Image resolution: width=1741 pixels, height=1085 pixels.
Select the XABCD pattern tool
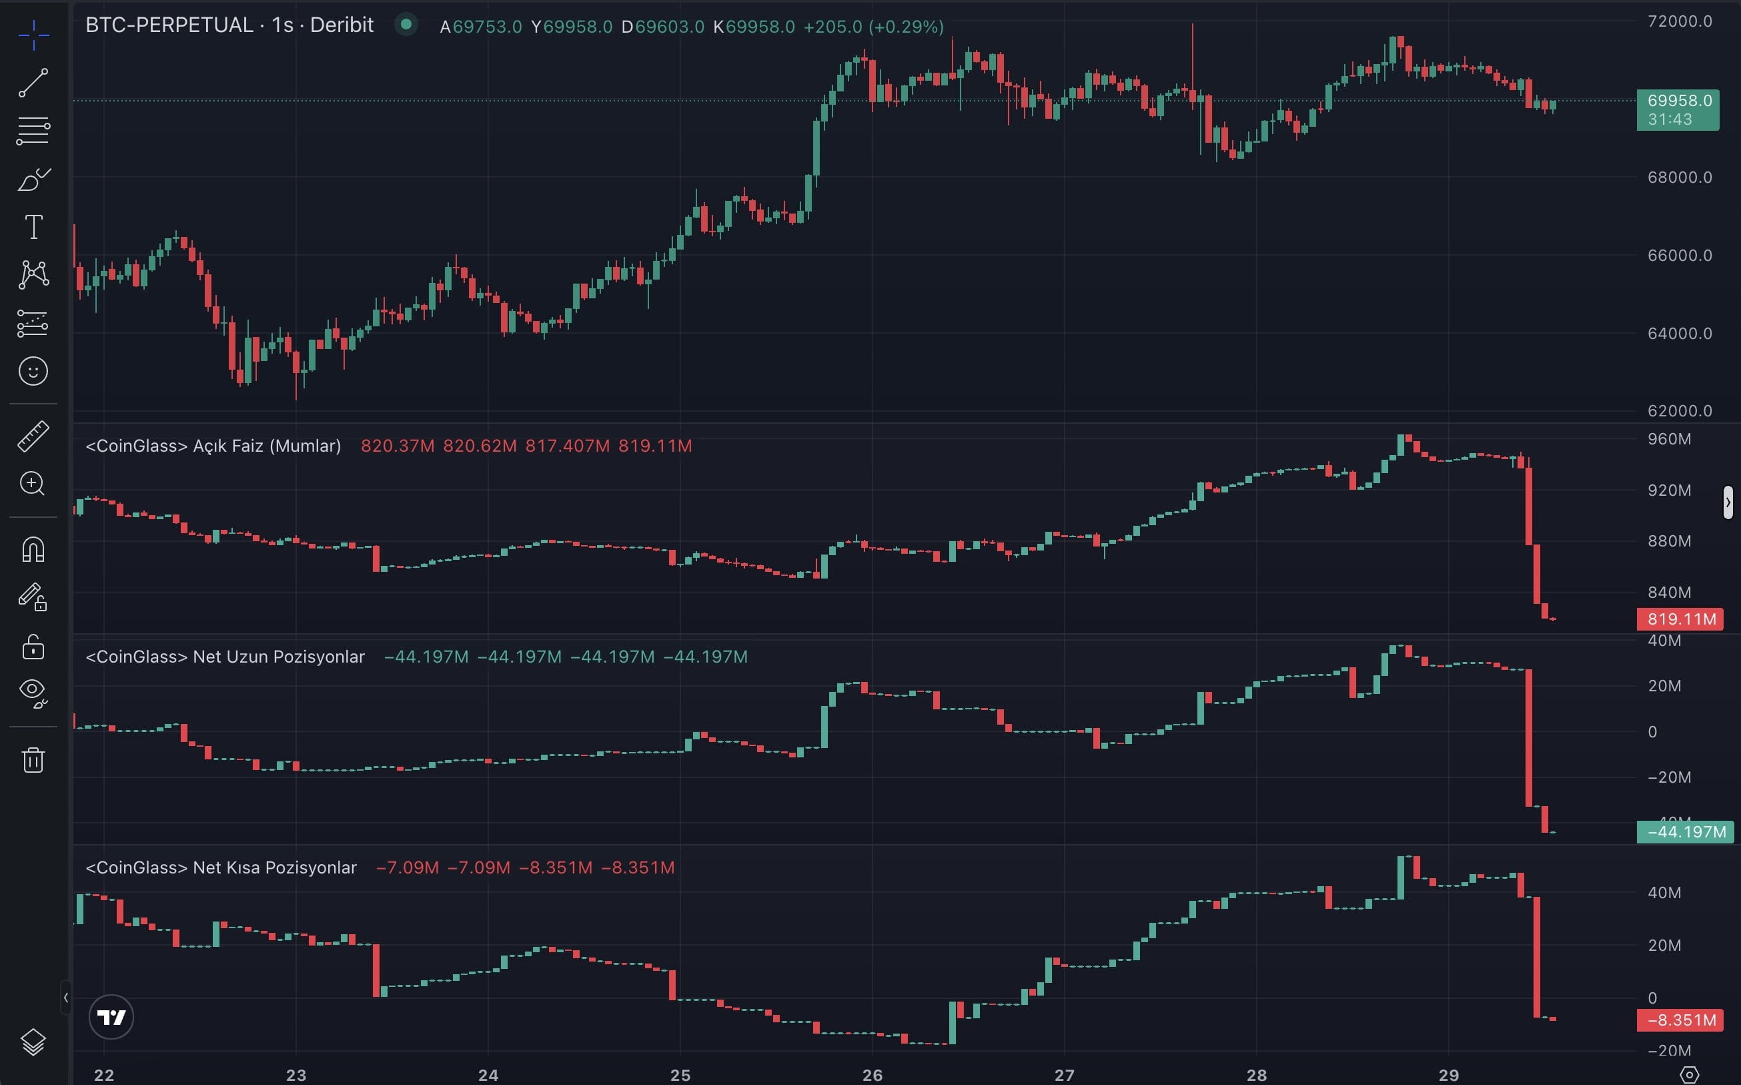point(34,275)
